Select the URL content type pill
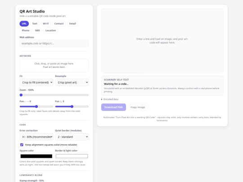This screenshot has height=182, width=243. (x=24, y=24)
